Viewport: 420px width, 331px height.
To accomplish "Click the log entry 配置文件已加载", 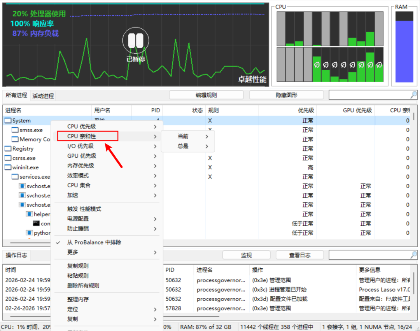I will click(x=280, y=299).
